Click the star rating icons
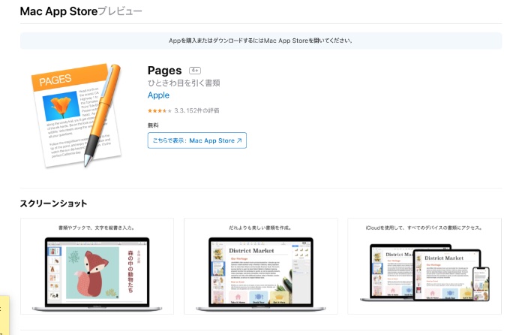Screen dimensions: 510x335 click(x=159, y=111)
